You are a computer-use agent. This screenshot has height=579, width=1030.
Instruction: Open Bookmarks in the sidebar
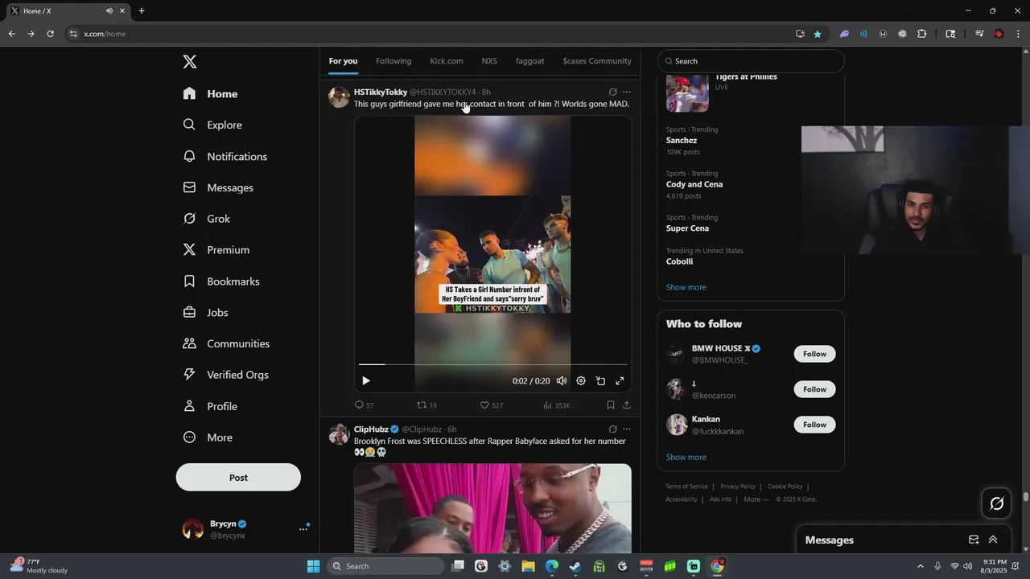pos(221,281)
